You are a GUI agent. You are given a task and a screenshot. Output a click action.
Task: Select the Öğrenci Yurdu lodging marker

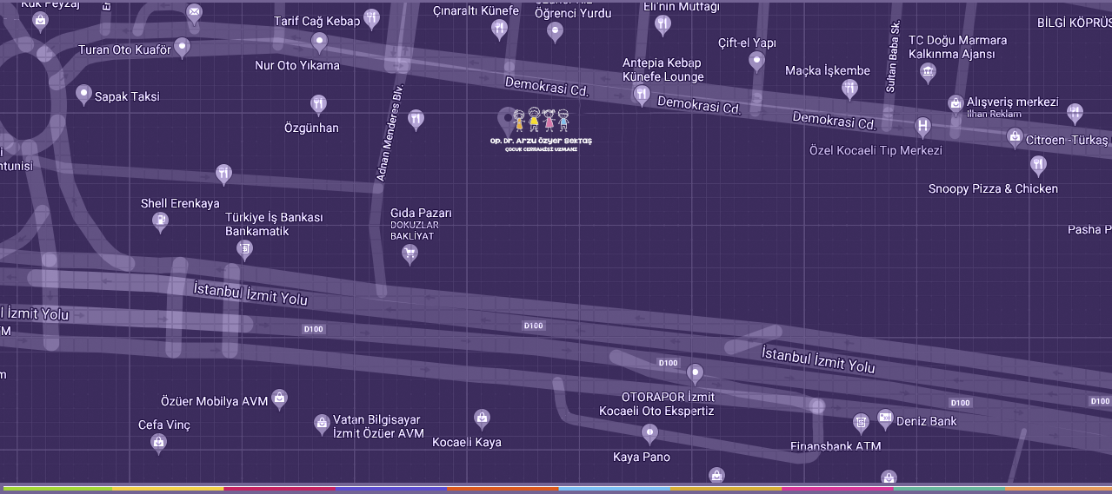click(x=555, y=33)
